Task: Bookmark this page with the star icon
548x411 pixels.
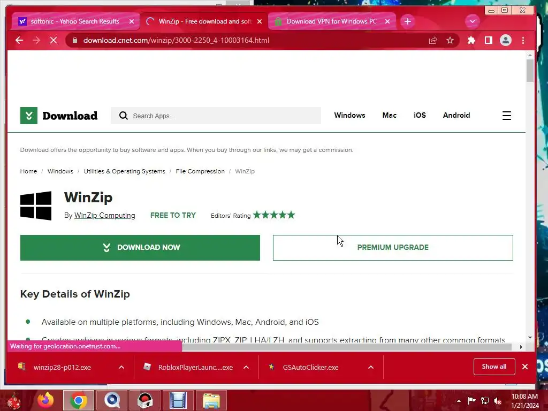Action: pyautogui.click(x=450, y=40)
